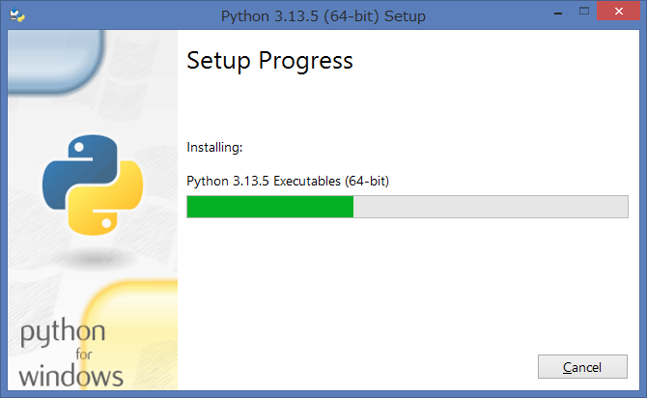Click the Python installer icon in title bar
The image size is (647, 398).
[x=15, y=15]
